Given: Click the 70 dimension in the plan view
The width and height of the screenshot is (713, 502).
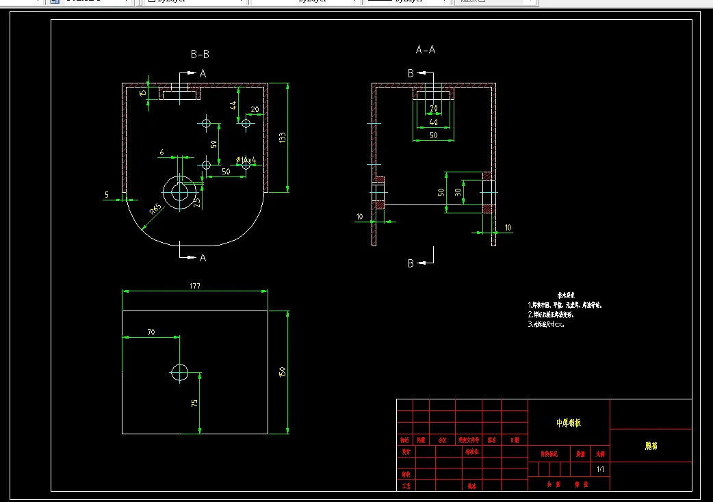Looking at the screenshot, I should [x=151, y=332].
